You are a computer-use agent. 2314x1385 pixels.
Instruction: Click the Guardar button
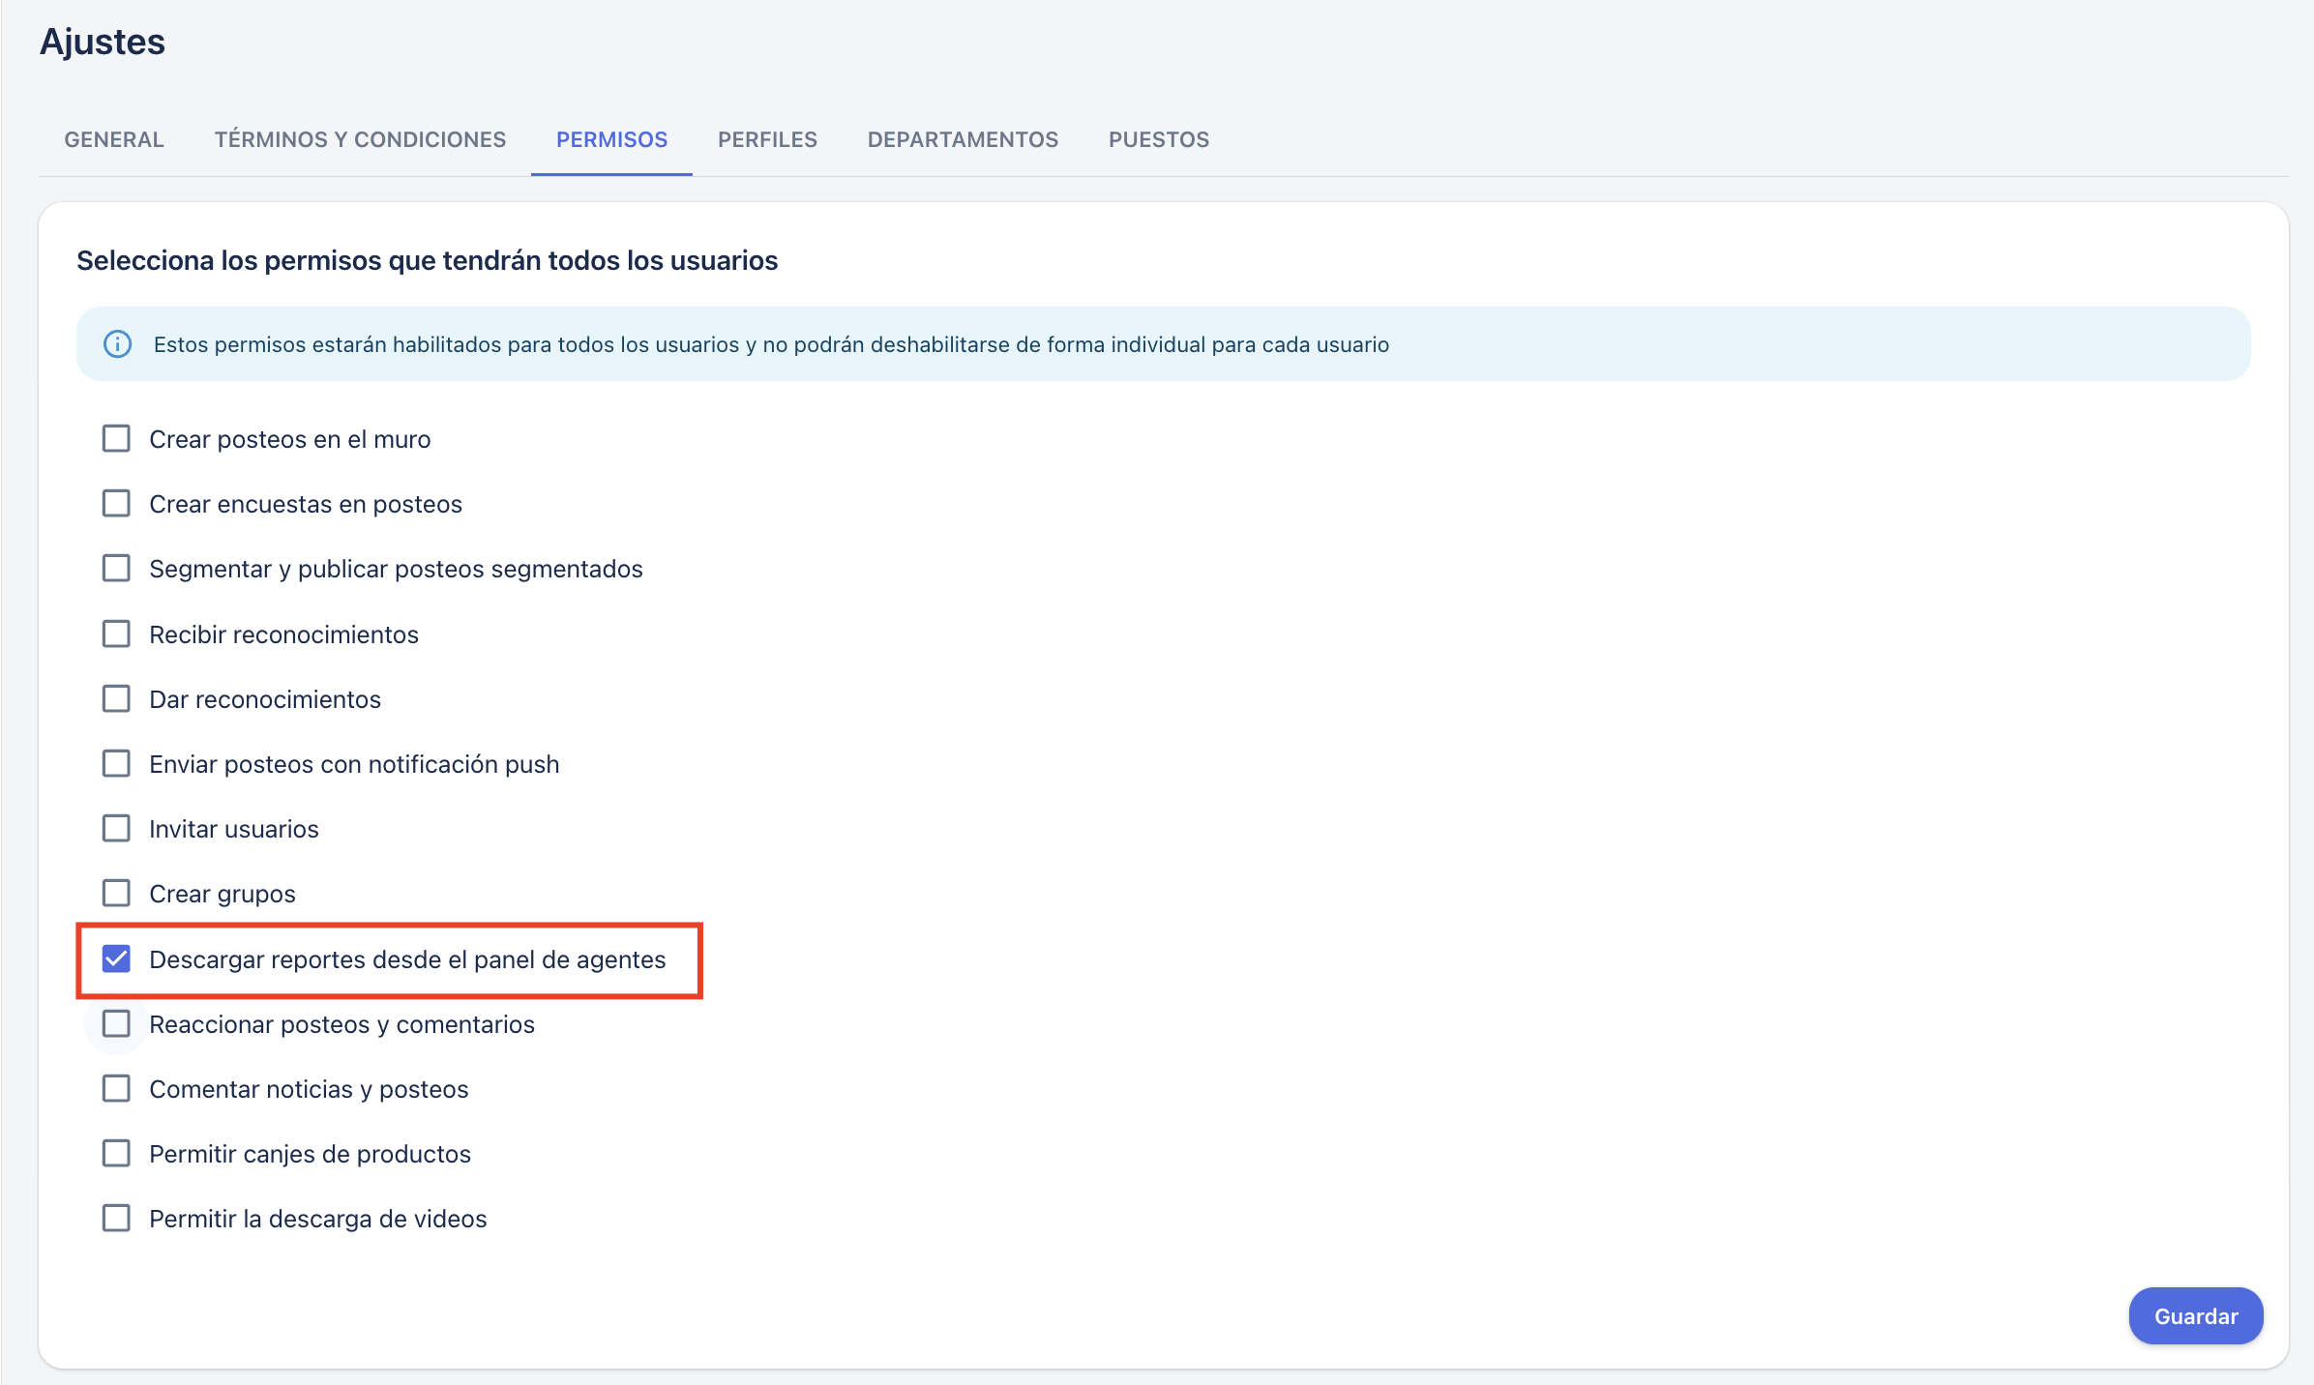(2195, 1315)
